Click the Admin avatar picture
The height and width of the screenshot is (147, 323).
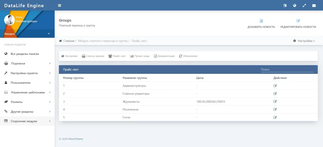9,20
